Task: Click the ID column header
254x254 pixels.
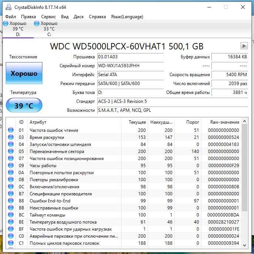Action: click(21, 122)
